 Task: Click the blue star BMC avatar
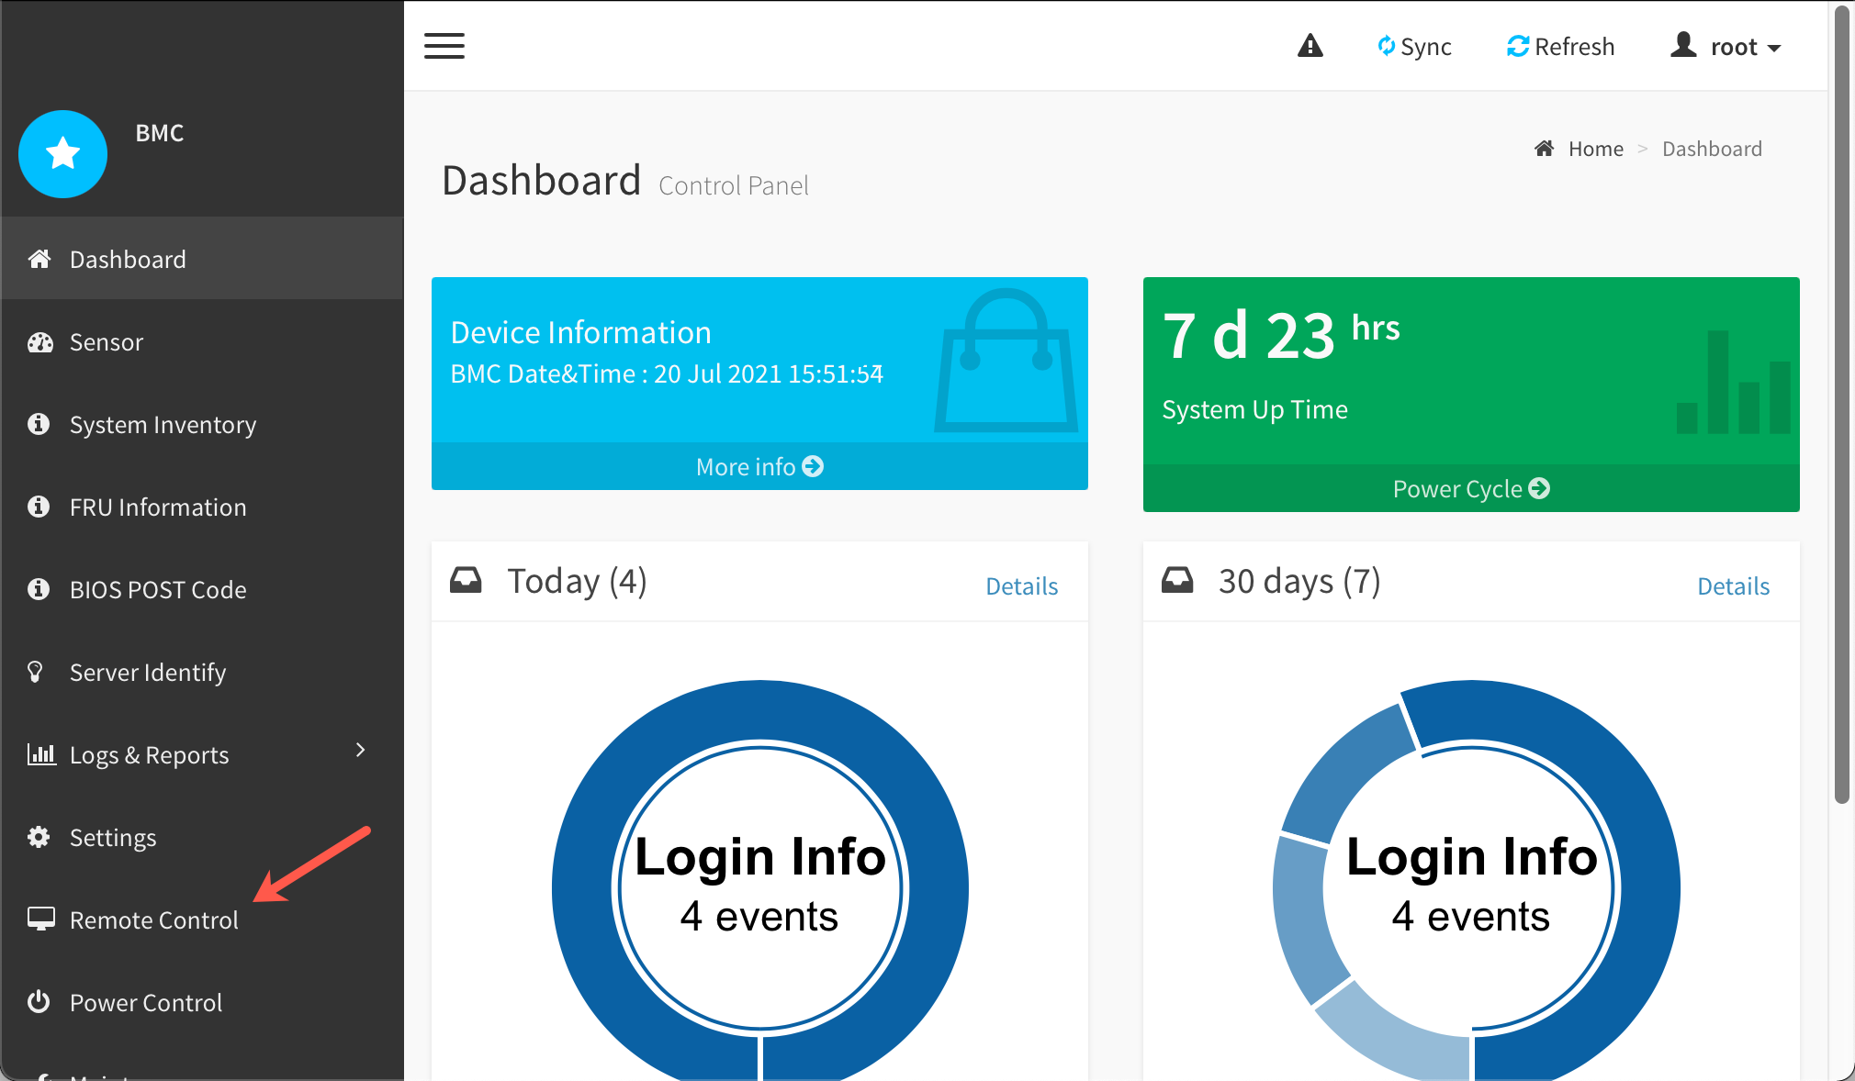click(x=63, y=154)
